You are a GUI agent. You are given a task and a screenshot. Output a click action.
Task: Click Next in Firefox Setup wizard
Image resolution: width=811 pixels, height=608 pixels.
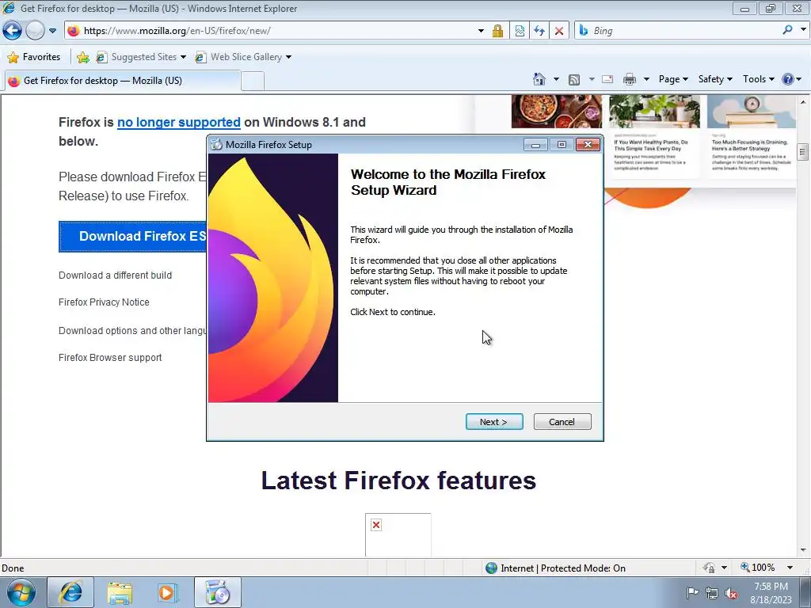(494, 422)
